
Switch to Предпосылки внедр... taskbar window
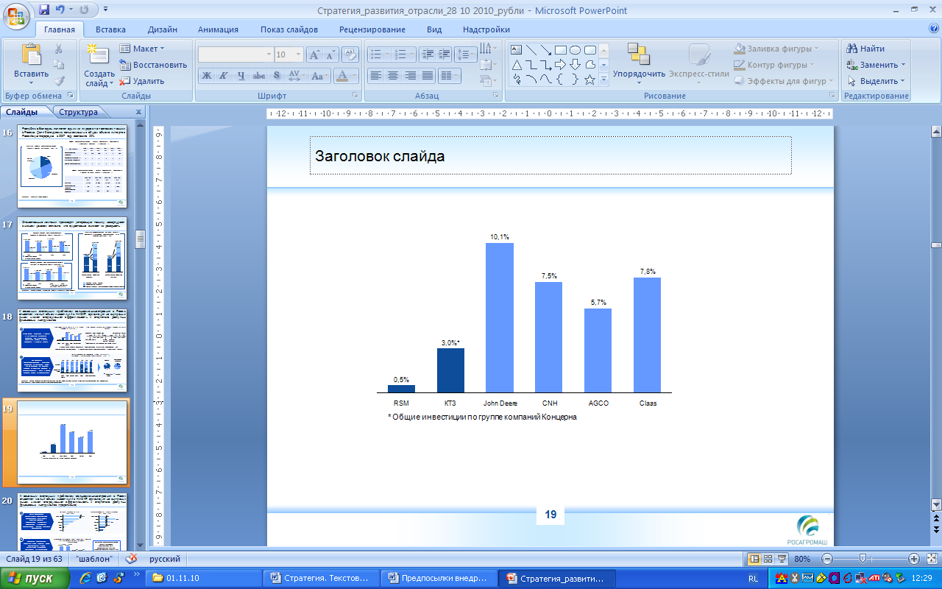coord(439,578)
